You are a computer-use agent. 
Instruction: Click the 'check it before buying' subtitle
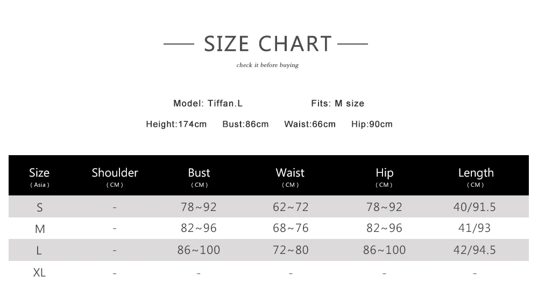click(267, 65)
